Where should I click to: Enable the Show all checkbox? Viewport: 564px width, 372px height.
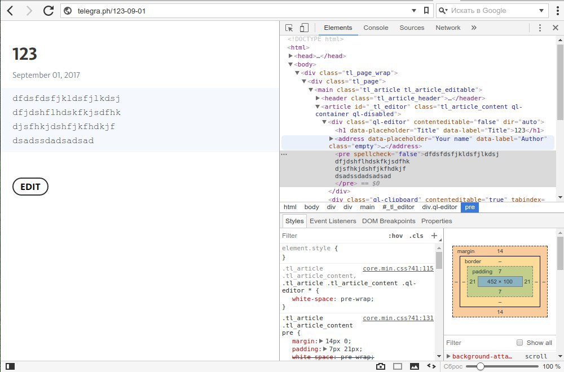520,343
